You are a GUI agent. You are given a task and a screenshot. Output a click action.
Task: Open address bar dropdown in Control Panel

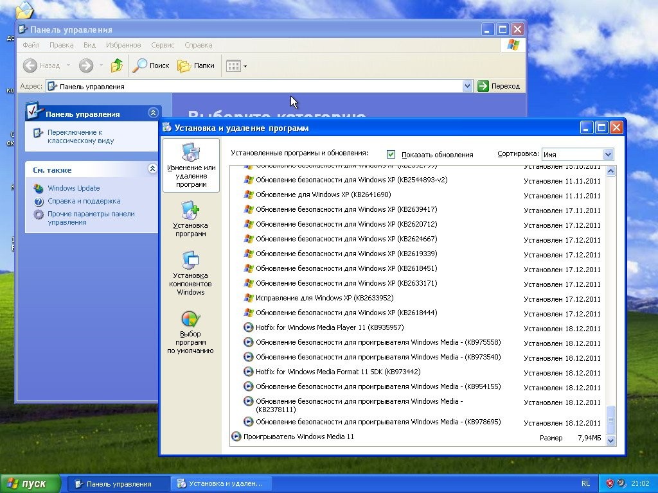click(467, 86)
